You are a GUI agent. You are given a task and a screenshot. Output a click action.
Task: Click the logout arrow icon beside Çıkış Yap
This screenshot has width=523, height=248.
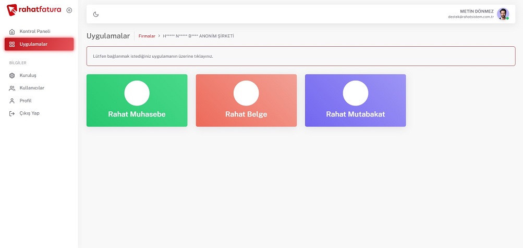pos(12,113)
